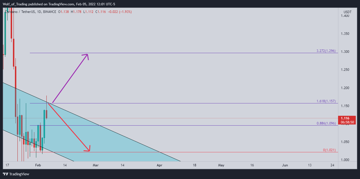
Task: Click the Apr date label on time axis
Action: click(159, 165)
